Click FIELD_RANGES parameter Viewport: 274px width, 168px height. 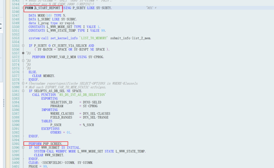point(61,117)
